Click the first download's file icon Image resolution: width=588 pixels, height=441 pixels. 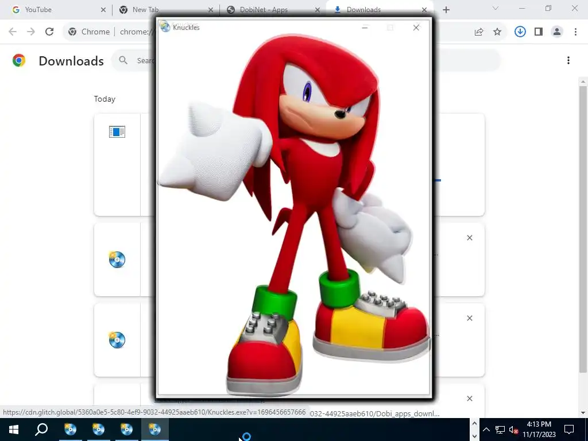117,132
